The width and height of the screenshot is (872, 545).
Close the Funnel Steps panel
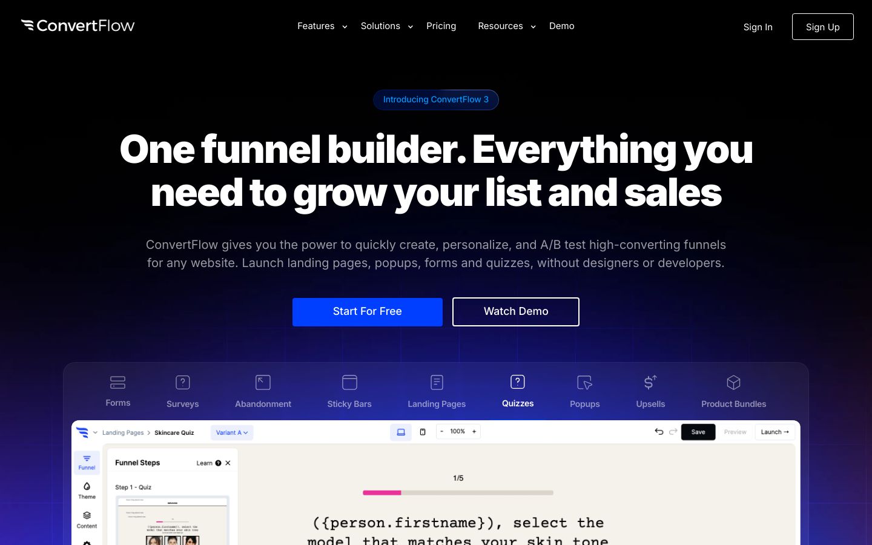(x=228, y=463)
